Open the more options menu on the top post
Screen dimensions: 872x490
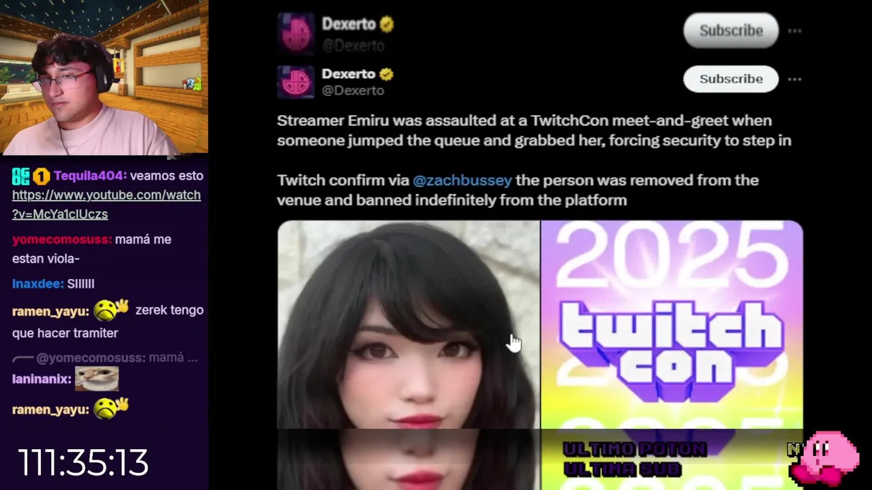pyautogui.click(x=794, y=31)
